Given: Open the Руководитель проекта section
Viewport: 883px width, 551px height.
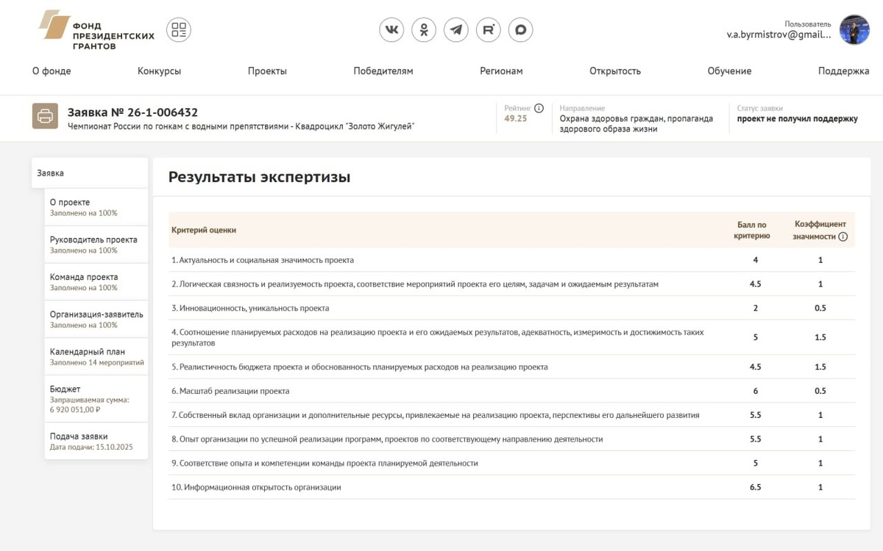Looking at the screenshot, I should tap(96, 245).
